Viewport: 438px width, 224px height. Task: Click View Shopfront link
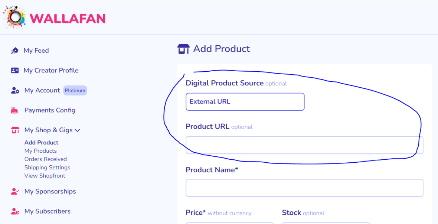(x=45, y=176)
